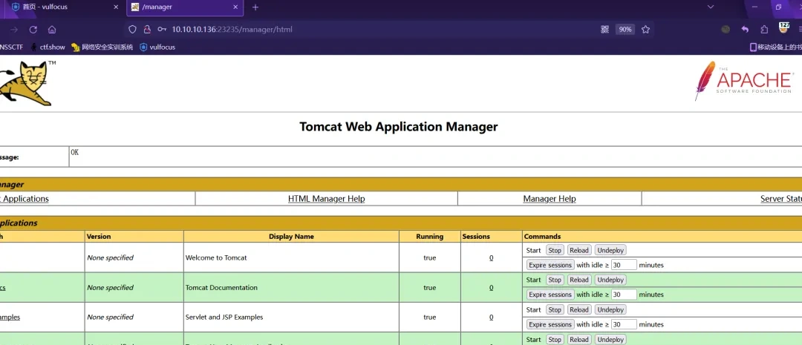
Task: Open Server Status link
Action: click(781, 199)
